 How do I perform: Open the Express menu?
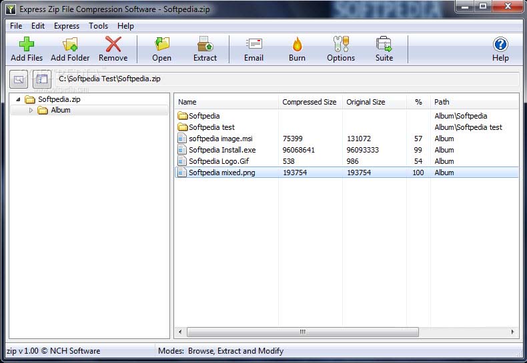pos(66,26)
